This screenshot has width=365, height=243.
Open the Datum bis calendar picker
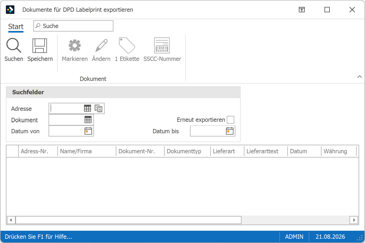[x=230, y=131]
